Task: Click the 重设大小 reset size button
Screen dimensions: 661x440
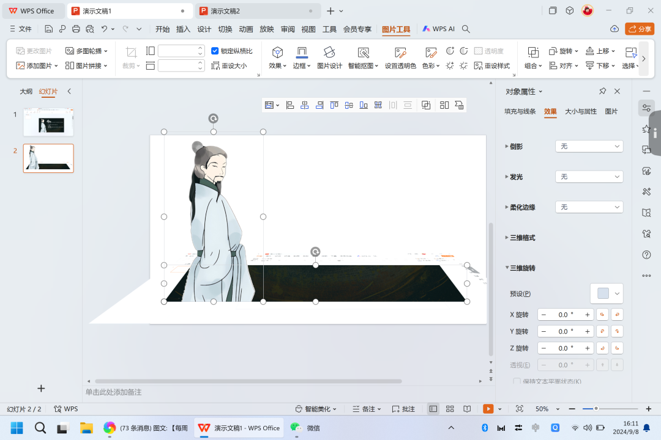Action: 229,65
